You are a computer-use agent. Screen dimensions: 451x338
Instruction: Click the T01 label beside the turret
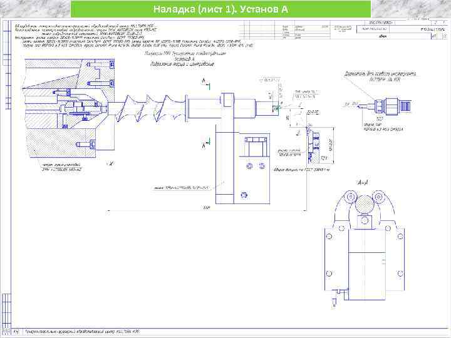324,158
